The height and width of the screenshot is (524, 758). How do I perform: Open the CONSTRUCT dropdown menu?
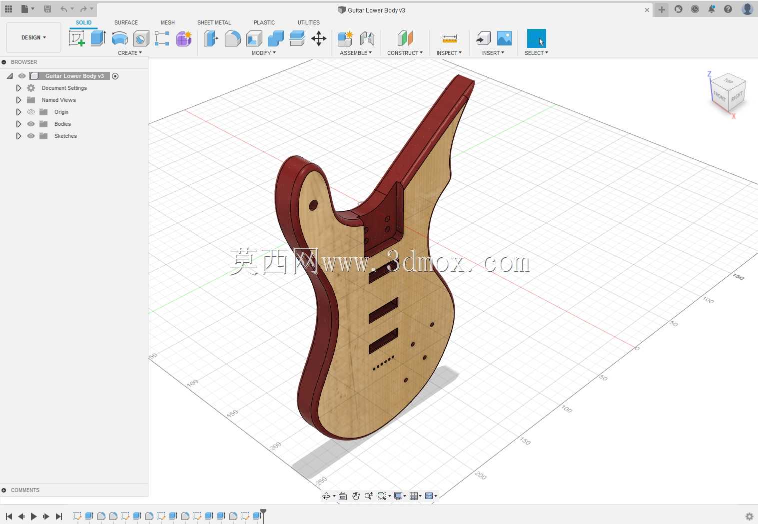405,53
